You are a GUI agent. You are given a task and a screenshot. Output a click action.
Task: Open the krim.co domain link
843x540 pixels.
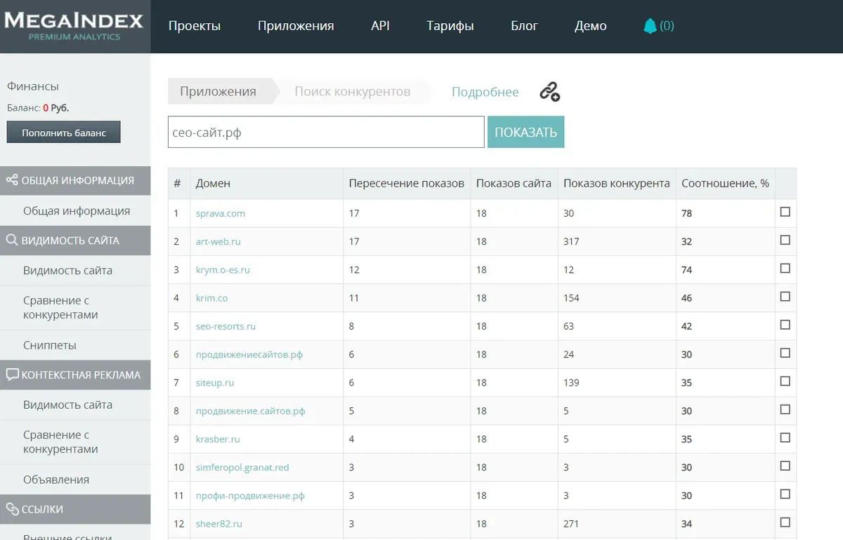(x=212, y=298)
